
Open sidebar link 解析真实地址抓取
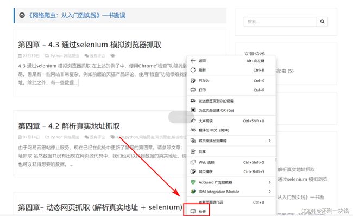(x=296, y=170)
